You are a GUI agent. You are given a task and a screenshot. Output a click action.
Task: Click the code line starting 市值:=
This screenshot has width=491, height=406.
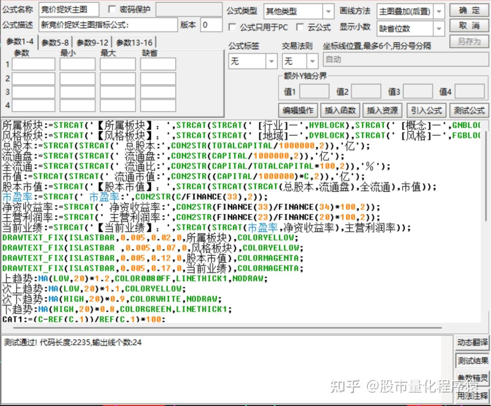pos(183,176)
